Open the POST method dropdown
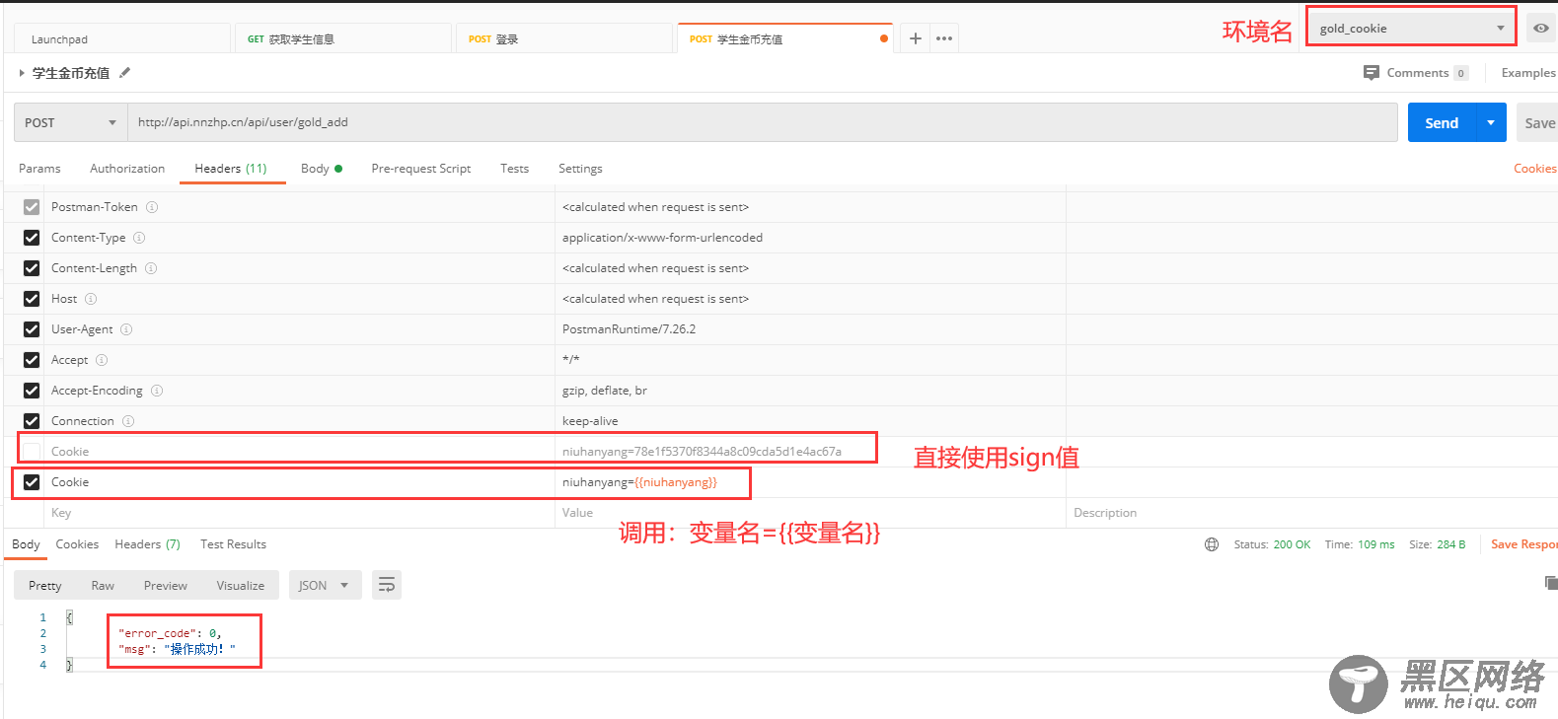Viewport: 1558px width, 719px height. click(71, 122)
